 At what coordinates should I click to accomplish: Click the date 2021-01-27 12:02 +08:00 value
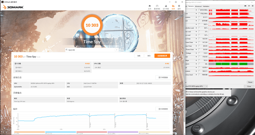point(144,83)
